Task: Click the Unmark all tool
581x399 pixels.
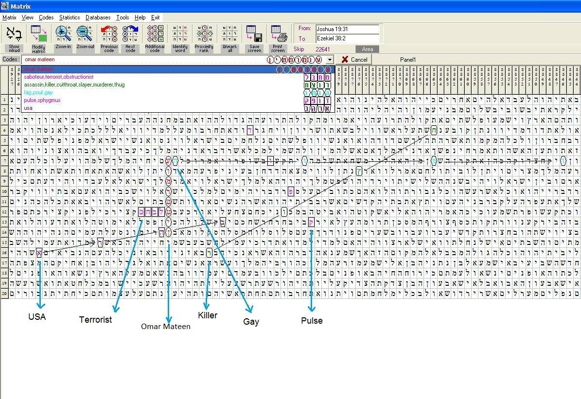Action: [230, 38]
